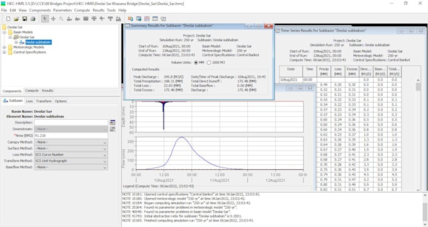Screen dimensions: 428x227
Task: Click the basin model icon beside Deolai Sar
Action: [x=16, y=37]
